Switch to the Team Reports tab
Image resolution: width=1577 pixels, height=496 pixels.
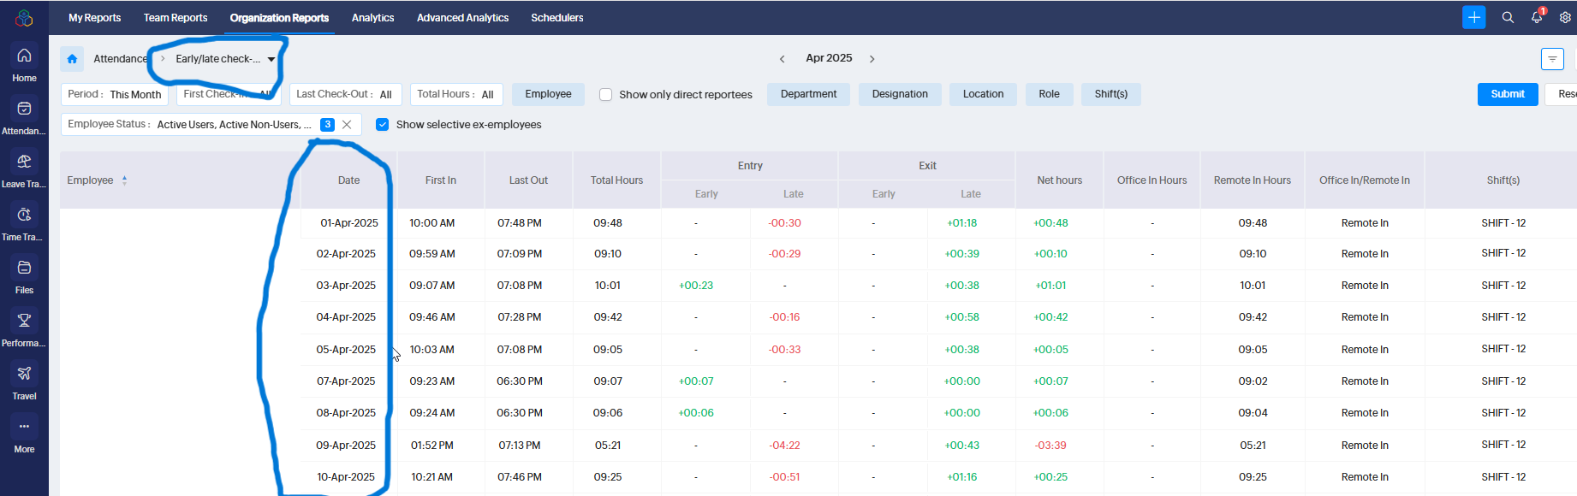point(176,18)
